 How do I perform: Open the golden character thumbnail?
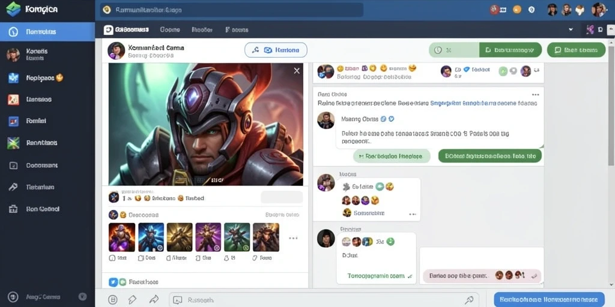pos(180,237)
